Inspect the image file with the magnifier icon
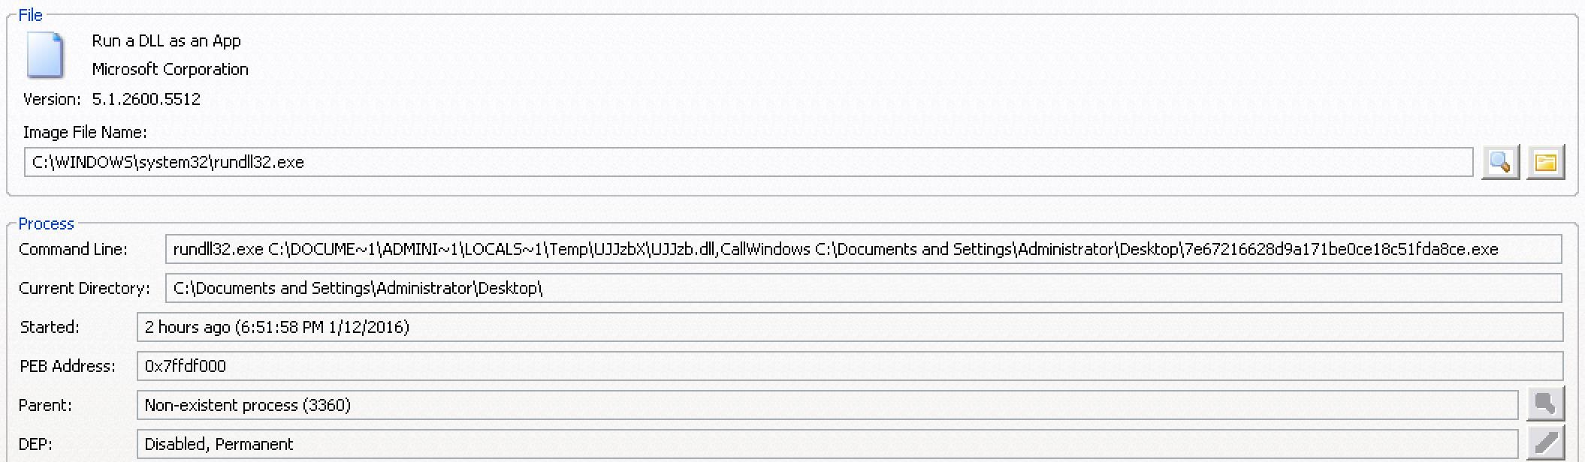1585x462 pixels. 1500,162
